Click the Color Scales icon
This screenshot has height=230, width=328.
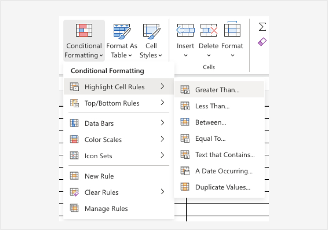(x=74, y=139)
